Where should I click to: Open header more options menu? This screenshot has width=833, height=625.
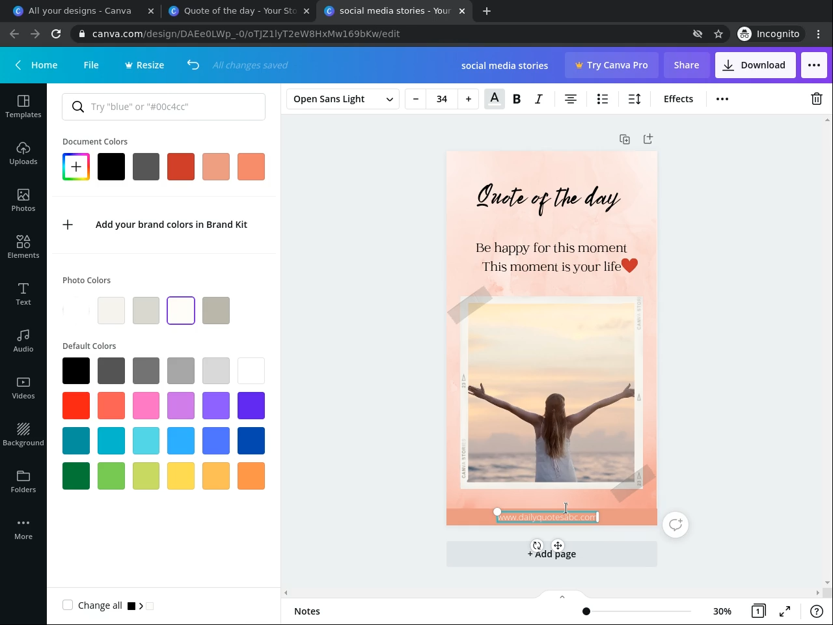814,65
